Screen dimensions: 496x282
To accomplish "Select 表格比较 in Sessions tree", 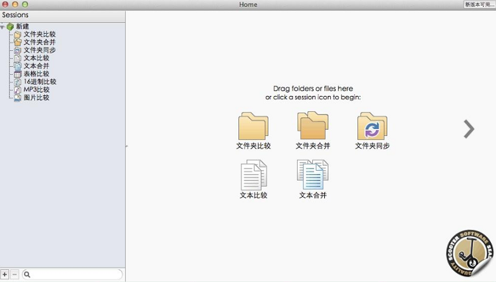I will (x=36, y=74).
